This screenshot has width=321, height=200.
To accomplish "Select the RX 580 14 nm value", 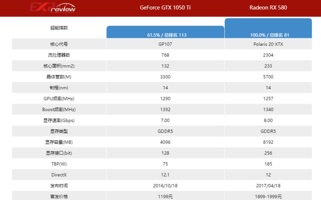I will click(268, 88).
